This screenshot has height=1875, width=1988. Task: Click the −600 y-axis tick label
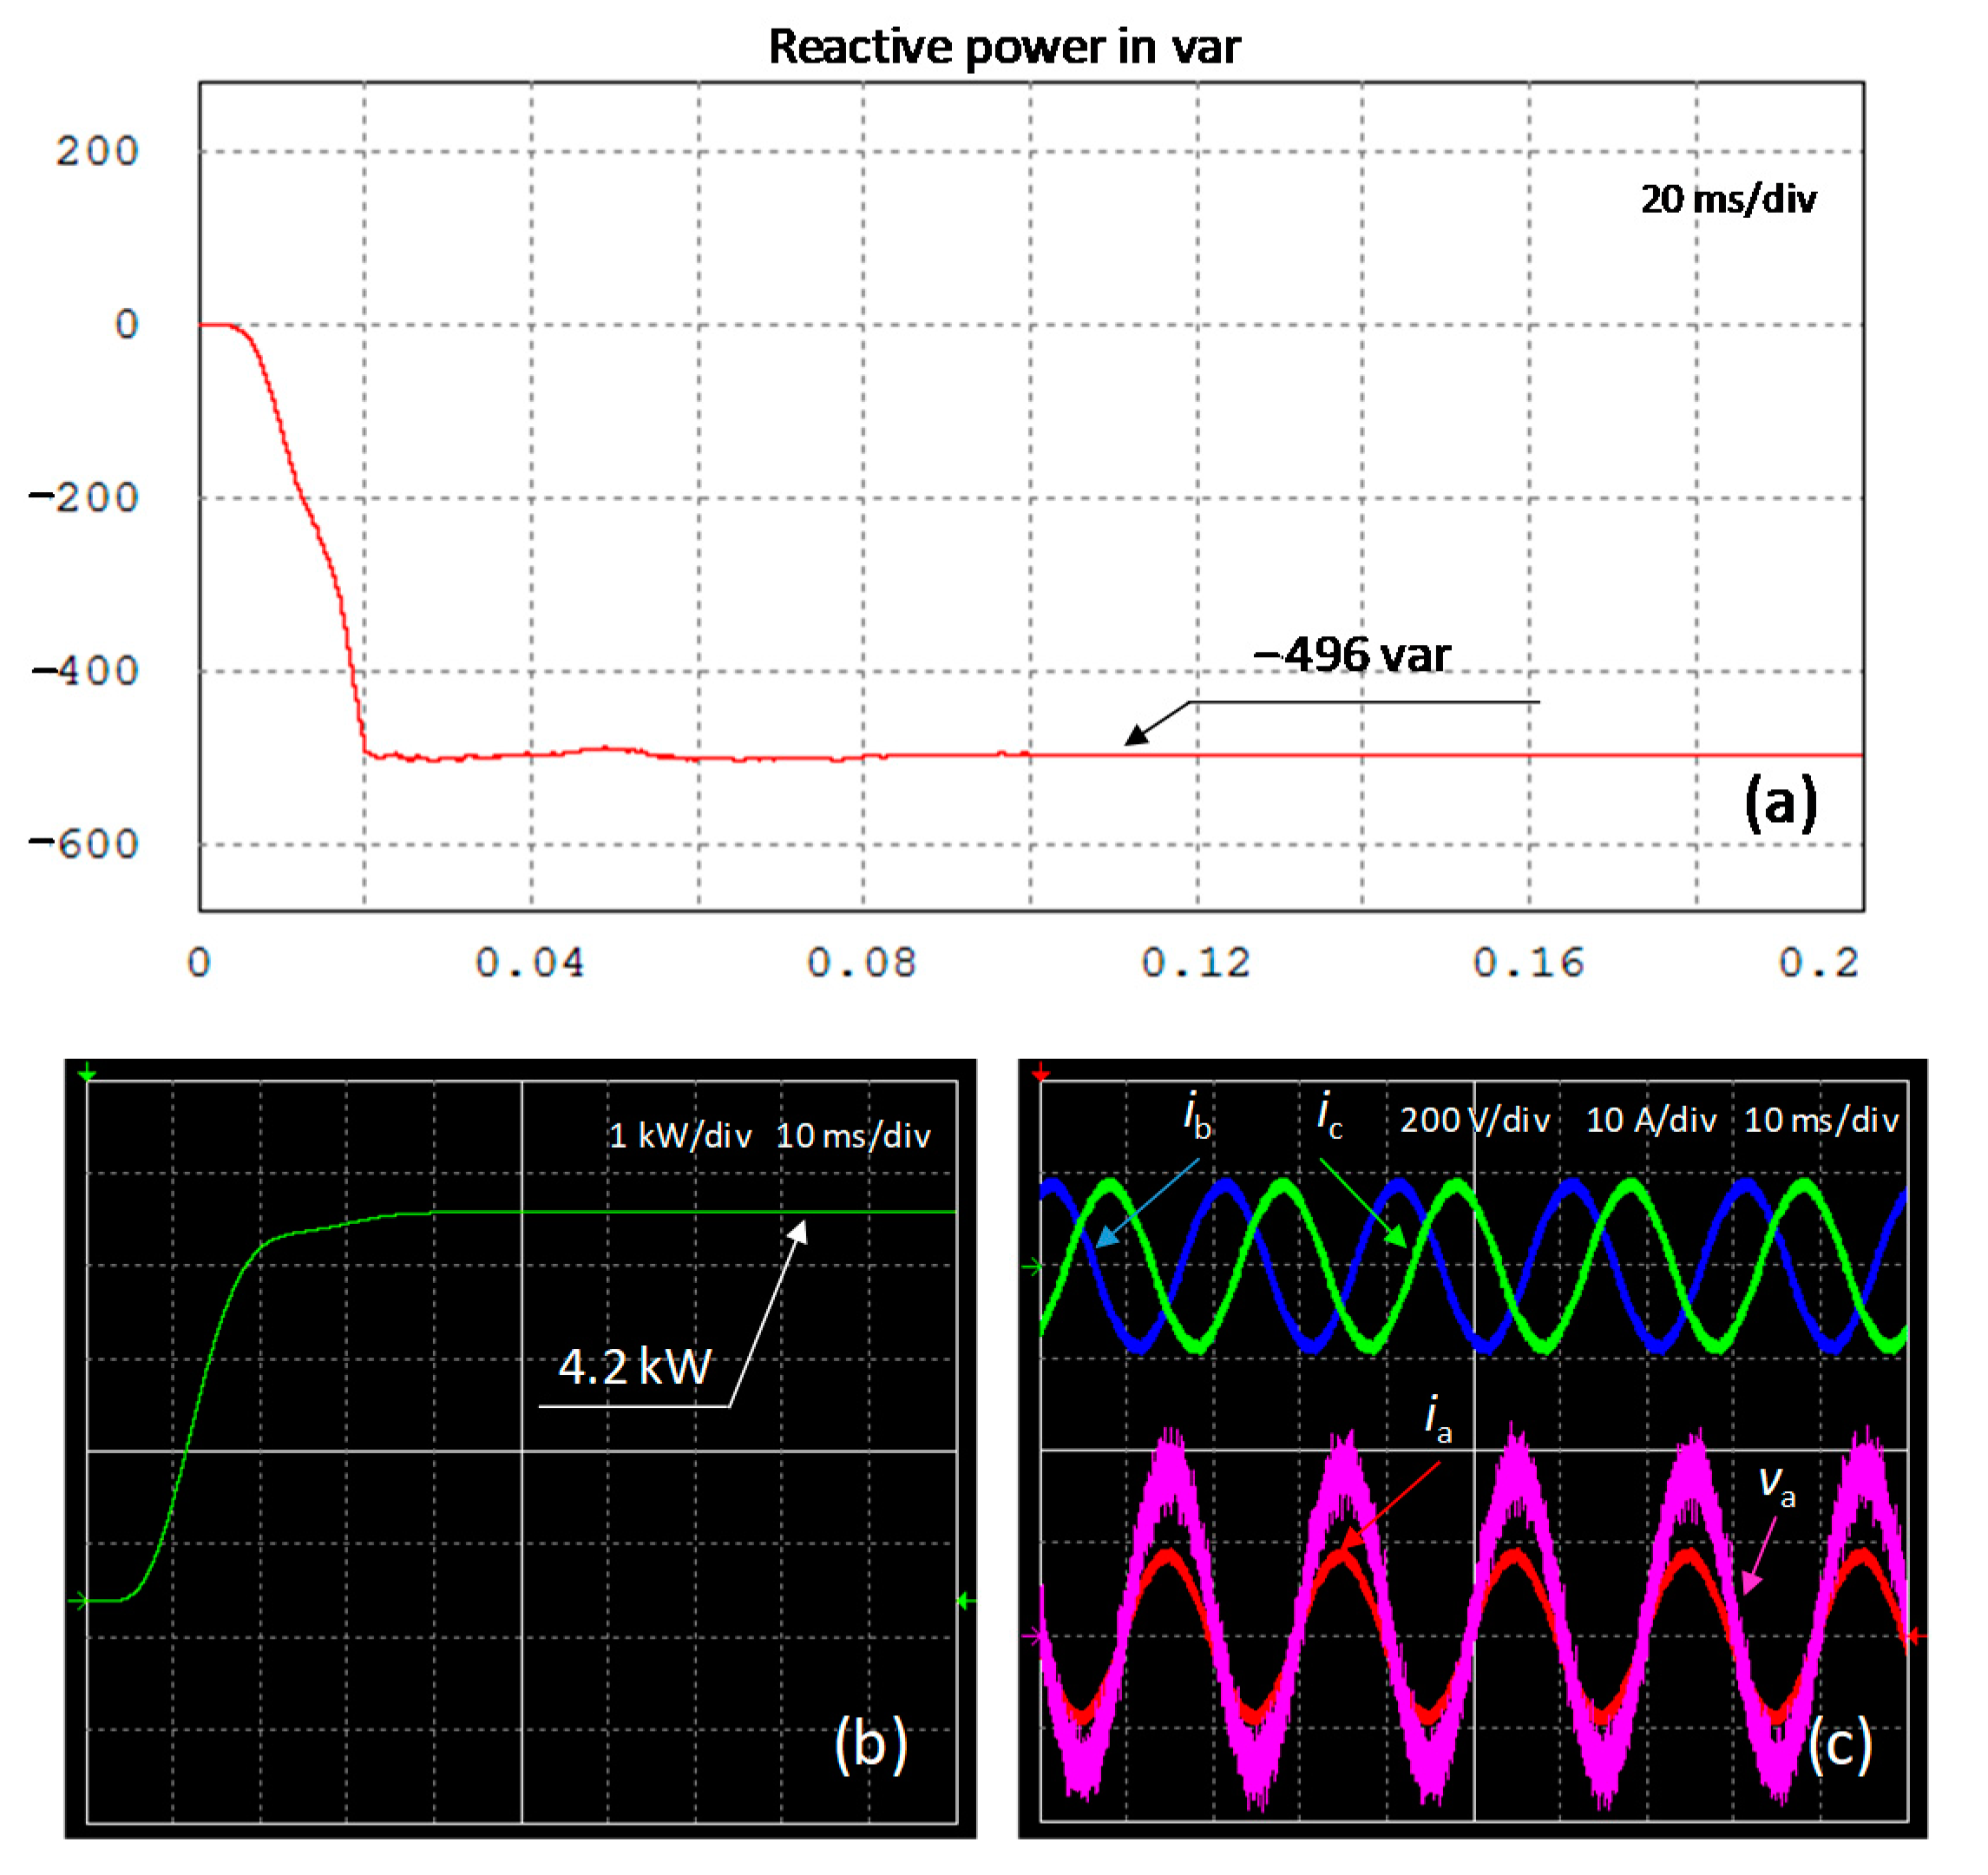point(84,845)
